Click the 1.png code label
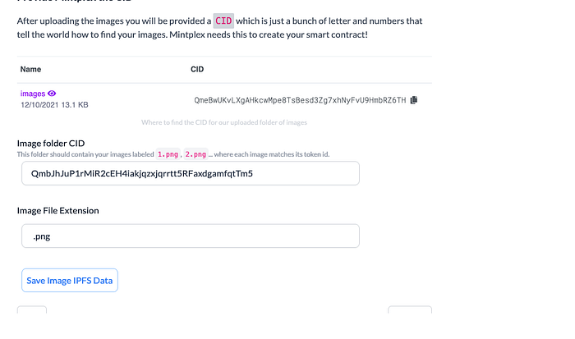This screenshot has height=339, width=575. (x=168, y=154)
